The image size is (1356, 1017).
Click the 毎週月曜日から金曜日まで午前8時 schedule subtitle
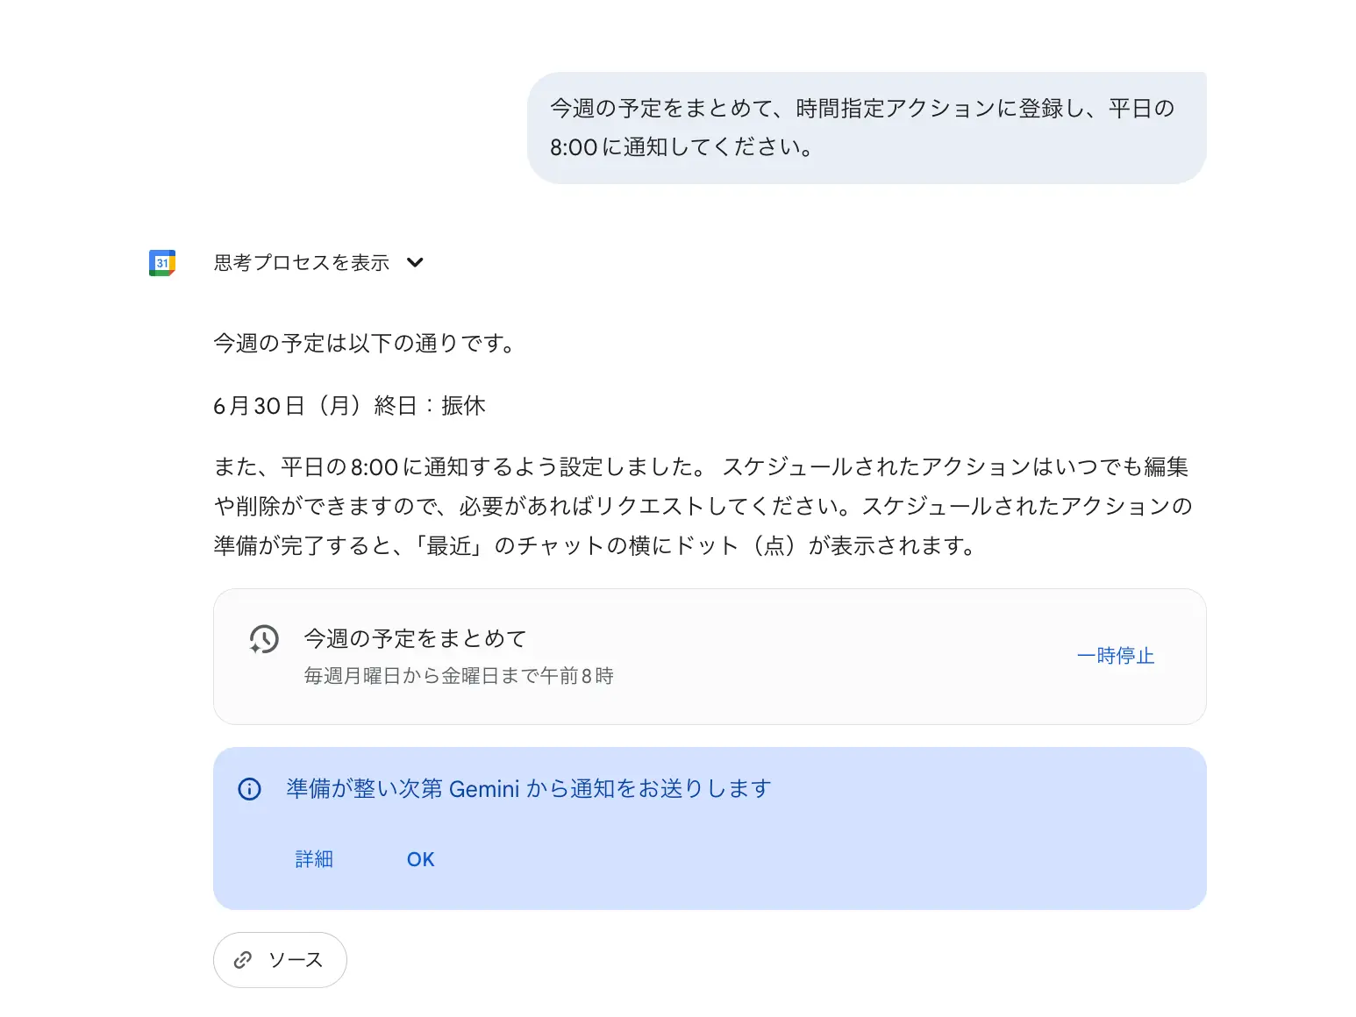459,676
